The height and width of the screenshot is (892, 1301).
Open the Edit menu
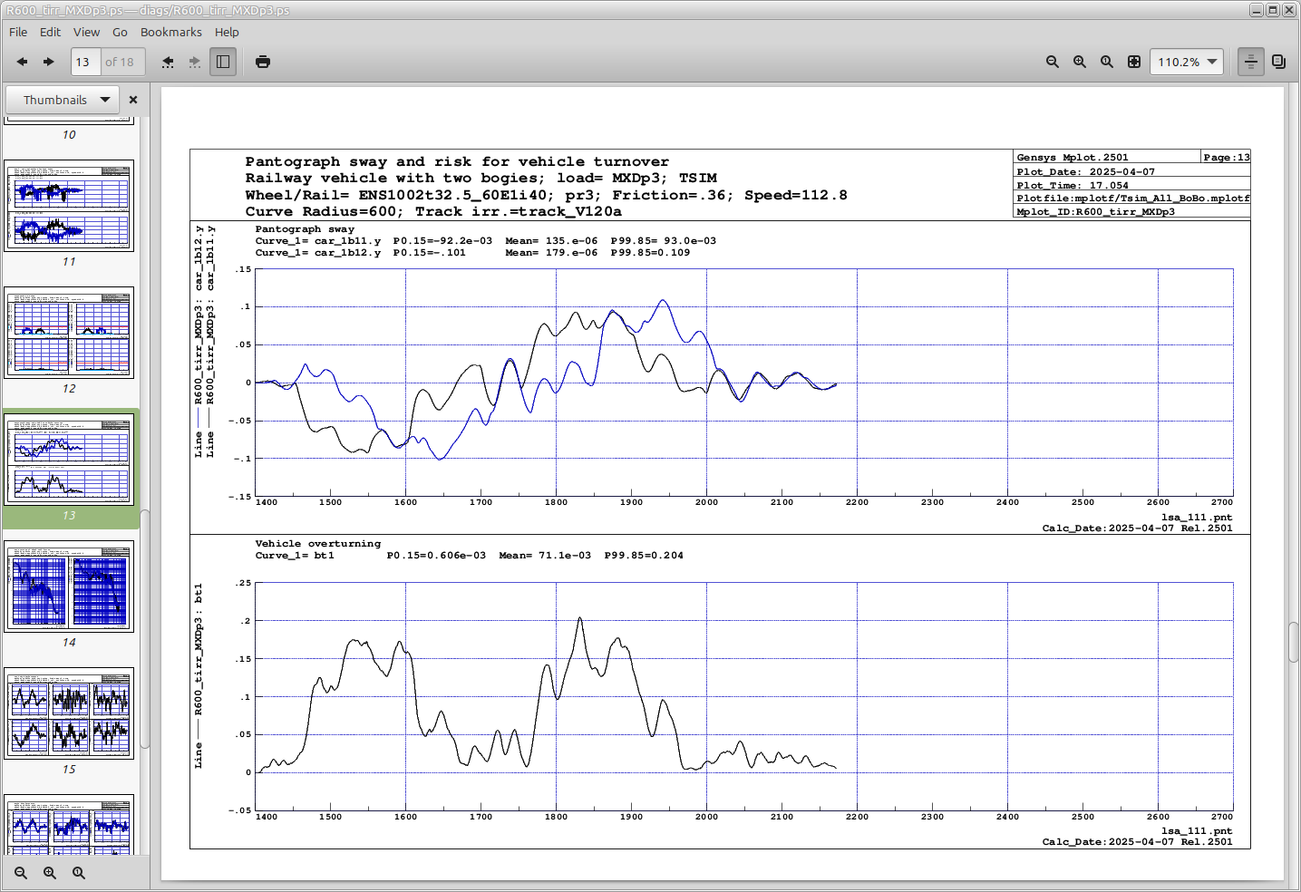[51, 32]
